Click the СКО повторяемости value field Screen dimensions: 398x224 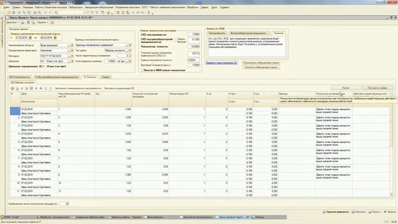click(194, 34)
